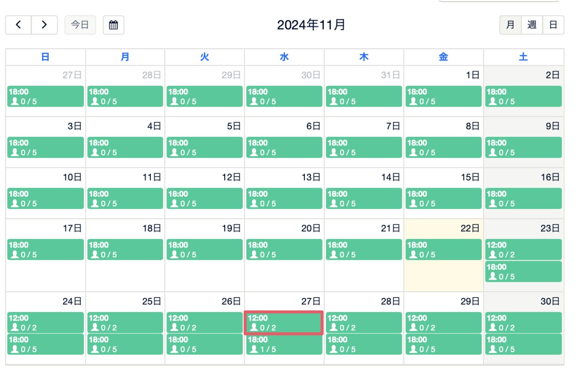Open the 18:00 slot on the 13th
Image resolution: width=580 pixels, height=376 pixels.
pos(284,198)
